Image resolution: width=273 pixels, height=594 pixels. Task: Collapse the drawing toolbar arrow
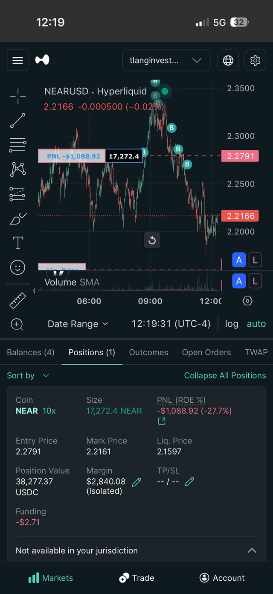point(35,291)
